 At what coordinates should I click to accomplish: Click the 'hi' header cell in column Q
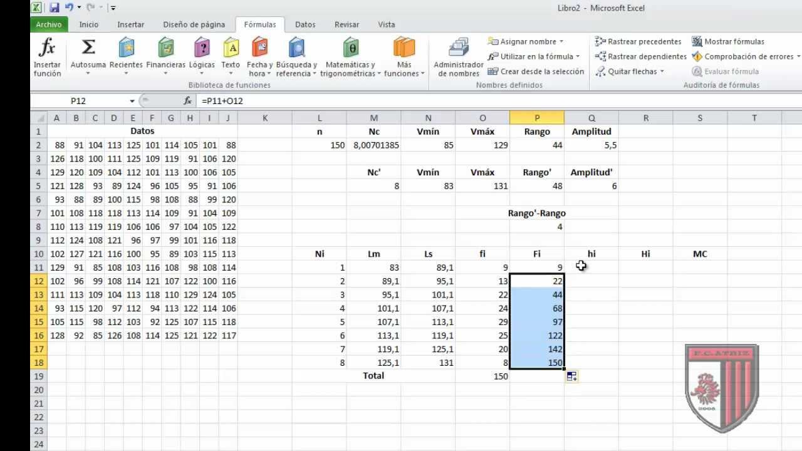[x=591, y=254]
